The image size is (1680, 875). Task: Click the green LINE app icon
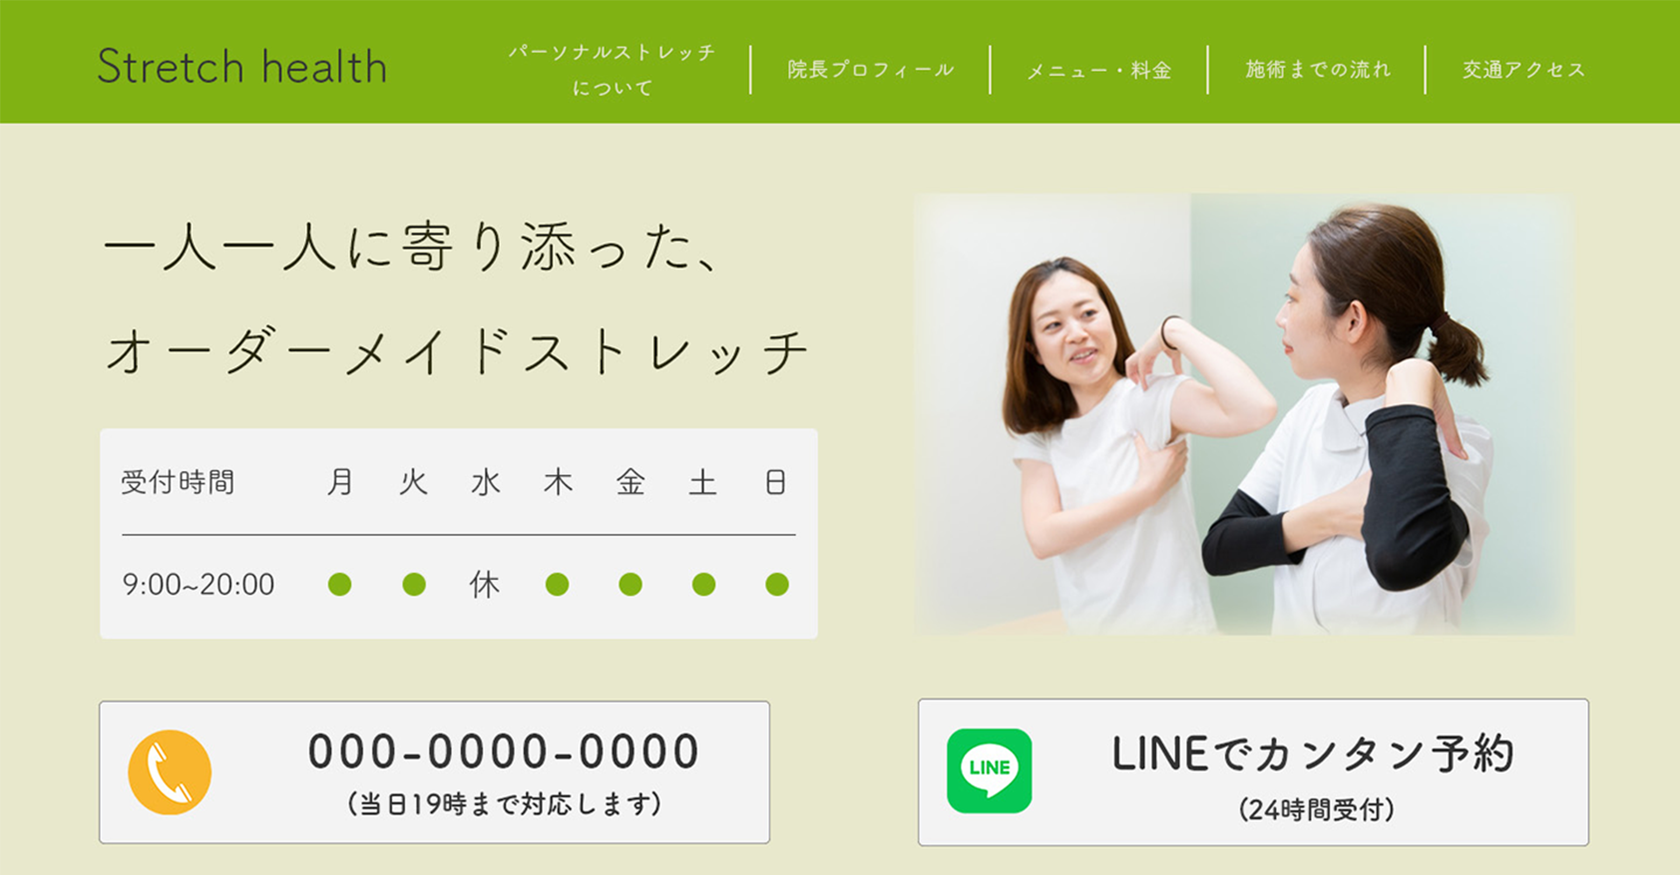tap(989, 771)
